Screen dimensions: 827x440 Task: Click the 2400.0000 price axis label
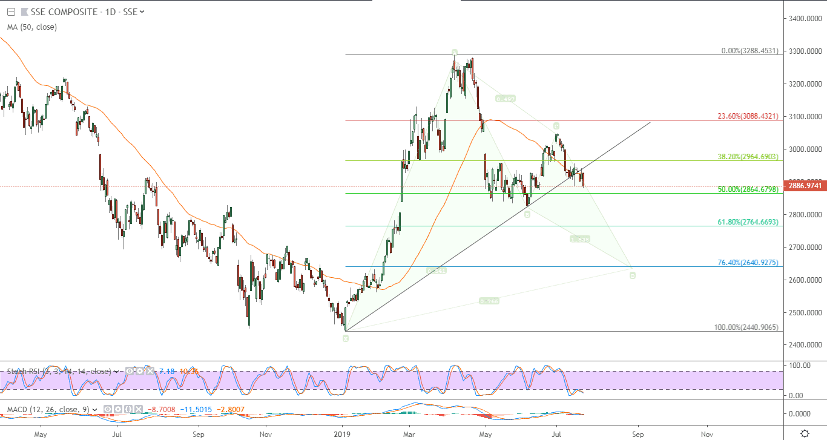tap(805, 345)
